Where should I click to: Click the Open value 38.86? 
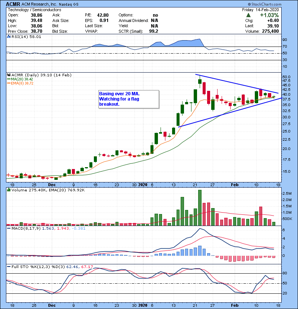coord(37,15)
